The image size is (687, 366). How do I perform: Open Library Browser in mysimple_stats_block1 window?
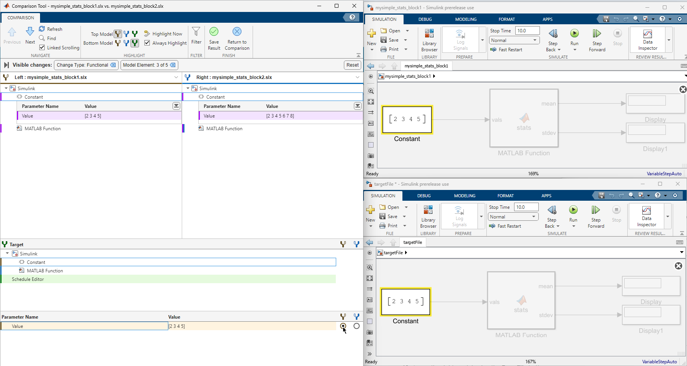coord(429,40)
